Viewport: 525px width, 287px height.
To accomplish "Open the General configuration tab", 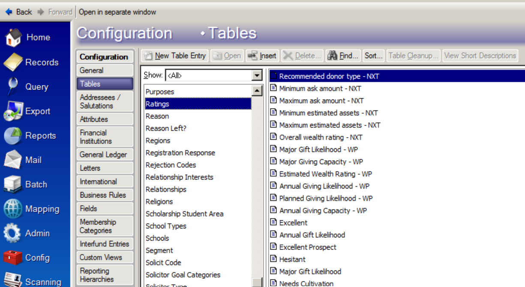I will [x=105, y=70].
